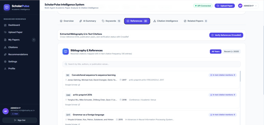
Task: Click the AP avatar in sidebar footer
Action: click(6, 111)
